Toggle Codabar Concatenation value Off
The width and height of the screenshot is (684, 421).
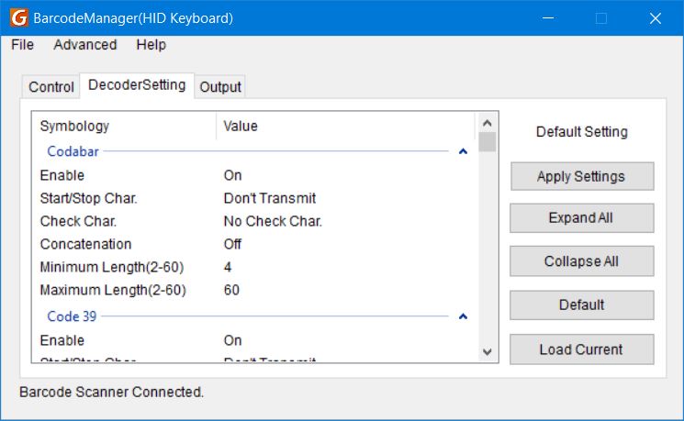pyautogui.click(x=233, y=244)
